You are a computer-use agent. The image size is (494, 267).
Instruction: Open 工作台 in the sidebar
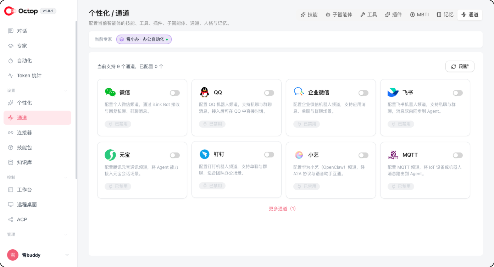pos(37,190)
